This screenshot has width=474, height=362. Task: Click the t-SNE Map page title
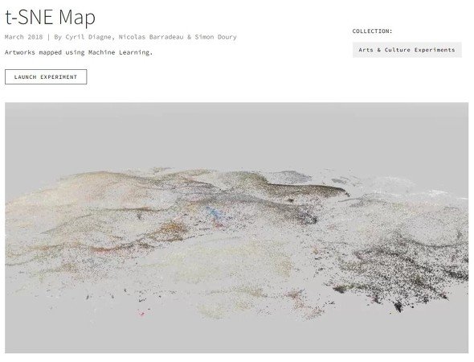point(50,17)
